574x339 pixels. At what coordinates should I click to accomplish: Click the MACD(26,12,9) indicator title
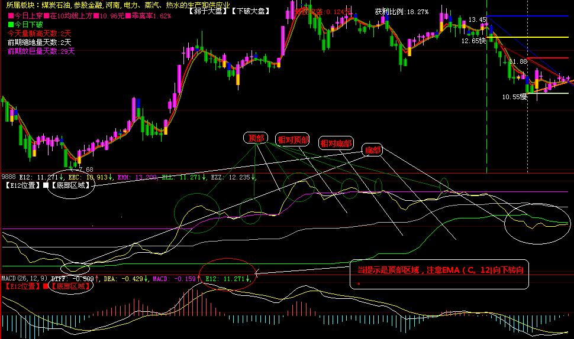point(24,278)
